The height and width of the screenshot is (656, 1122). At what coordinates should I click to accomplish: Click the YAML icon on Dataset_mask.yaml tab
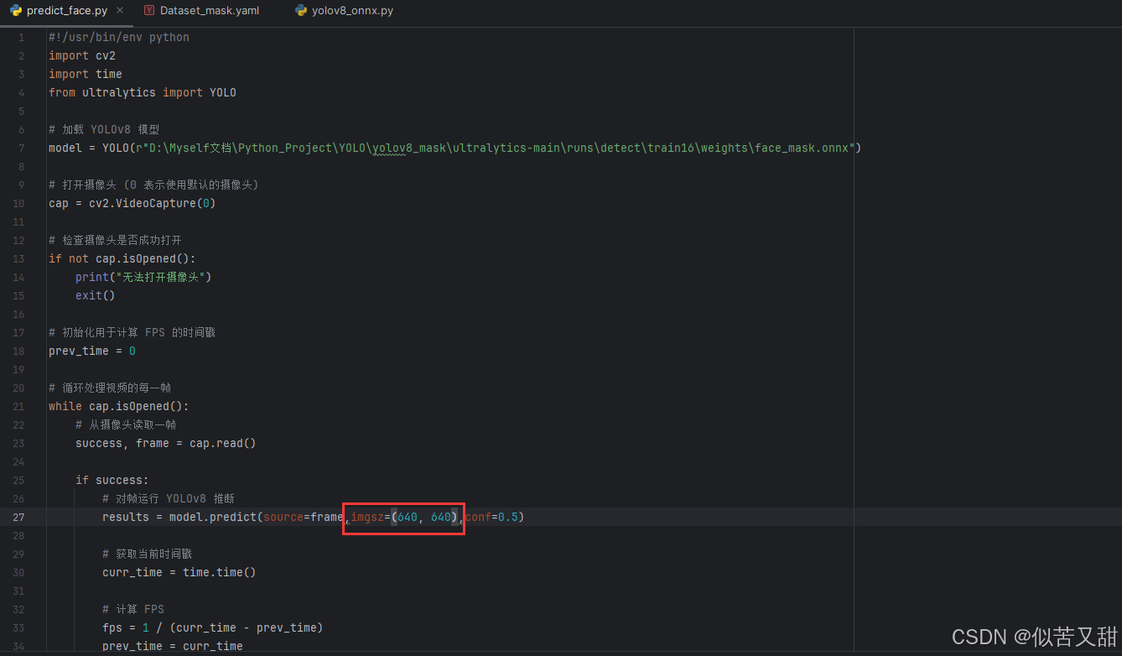point(150,11)
